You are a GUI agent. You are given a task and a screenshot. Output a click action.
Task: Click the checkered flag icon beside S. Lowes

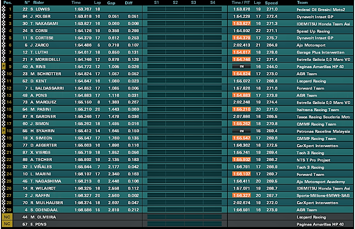coord(4,9)
